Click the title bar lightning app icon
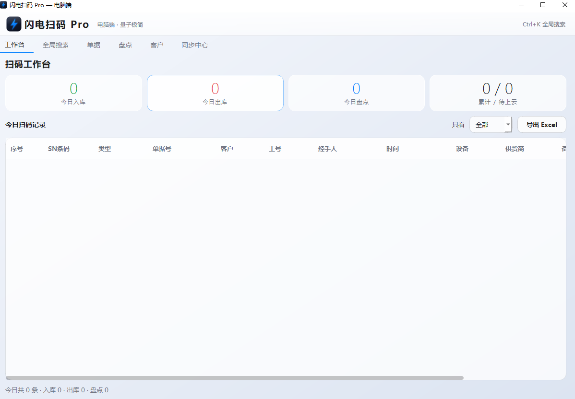The width and height of the screenshot is (575, 399). (x=3, y=5)
